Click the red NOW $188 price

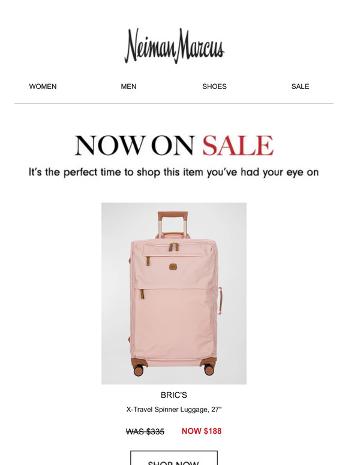tap(202, 431)
